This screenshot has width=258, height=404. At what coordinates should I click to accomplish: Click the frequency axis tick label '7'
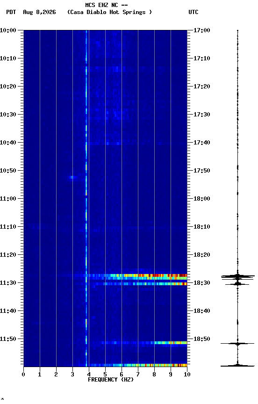(x=138, y=375)
